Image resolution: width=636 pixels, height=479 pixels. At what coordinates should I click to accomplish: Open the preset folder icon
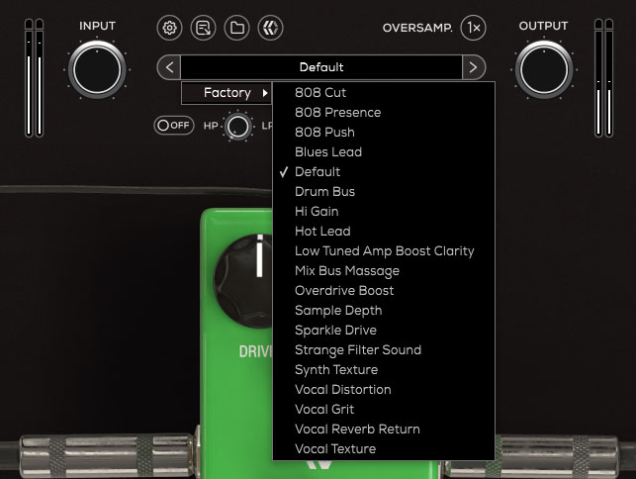pyautogui.click(x=236, y=28)
